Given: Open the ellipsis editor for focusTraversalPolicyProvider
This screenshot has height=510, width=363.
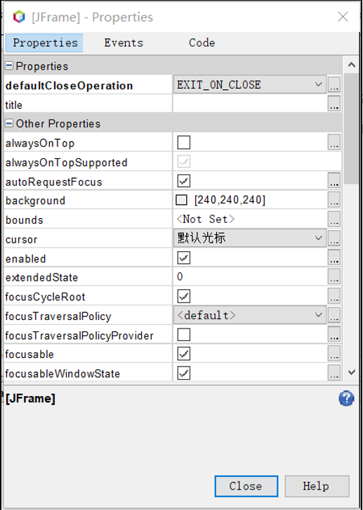Looking at the screenshot, I should 334,334.
